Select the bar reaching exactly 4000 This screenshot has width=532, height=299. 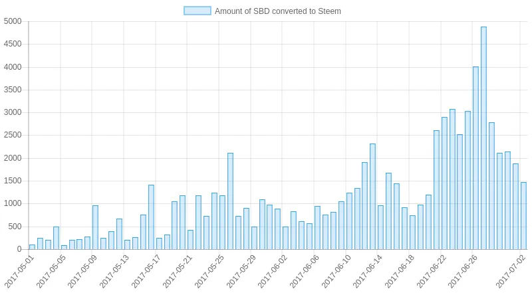click(x=475, y=158)
